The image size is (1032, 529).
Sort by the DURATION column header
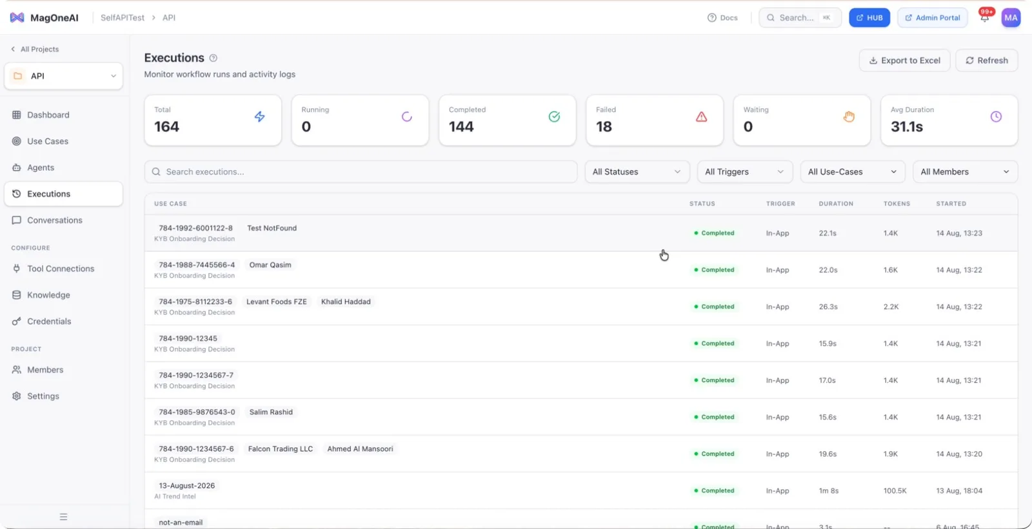click(x=836, y=204)
